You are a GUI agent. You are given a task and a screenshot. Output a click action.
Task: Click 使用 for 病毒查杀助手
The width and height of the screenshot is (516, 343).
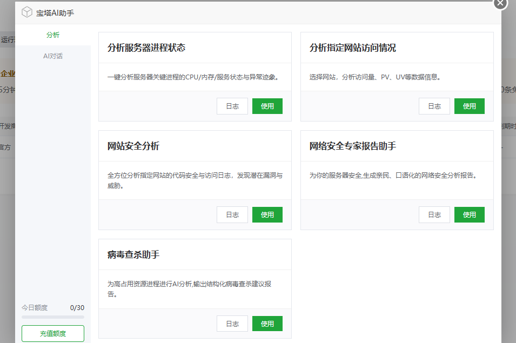pos(267,324)
